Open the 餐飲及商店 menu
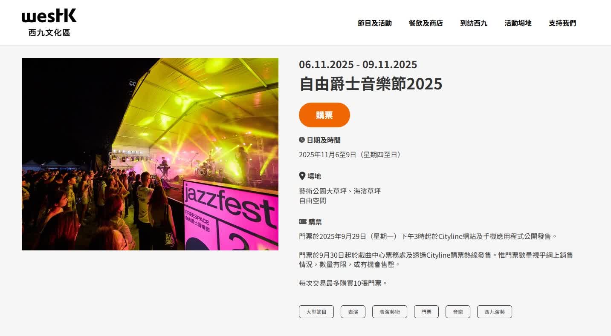The image size is (611, 336). click(426, 23)
